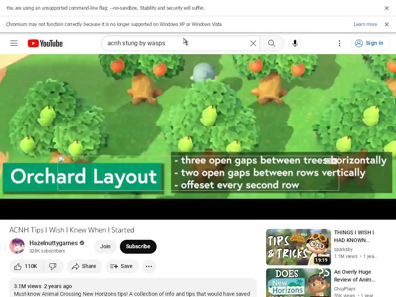Open 'Tips & Tricks' 19:19 video thumbnail
The width and height of the screenshot is (396, 297).
[x=298, y=247]
